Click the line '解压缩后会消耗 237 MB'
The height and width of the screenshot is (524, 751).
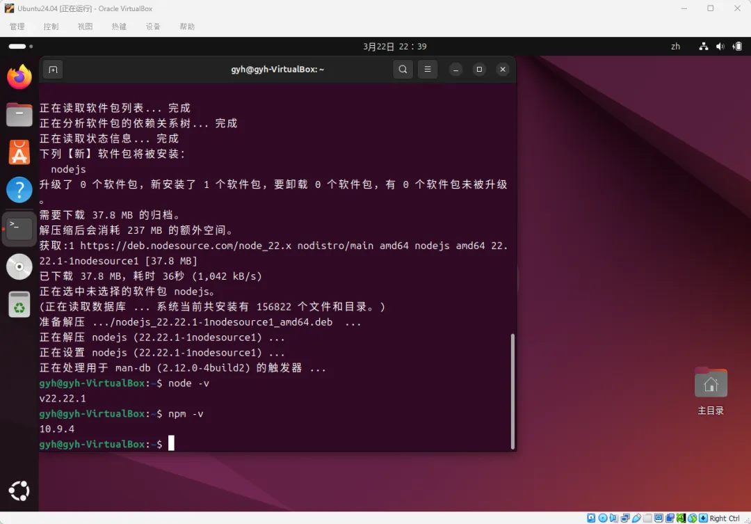click(136, 230)
